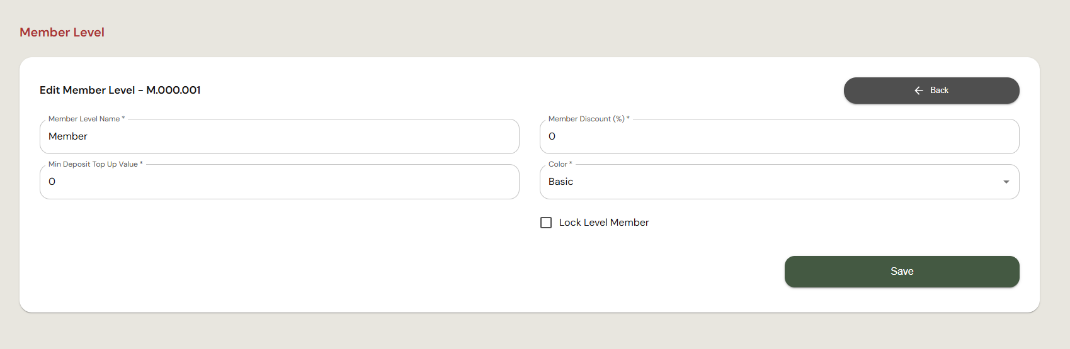The width and height of the screenshot is (1070, 349).
Task: Click the Color field label
Action: (x=561, y=164)
